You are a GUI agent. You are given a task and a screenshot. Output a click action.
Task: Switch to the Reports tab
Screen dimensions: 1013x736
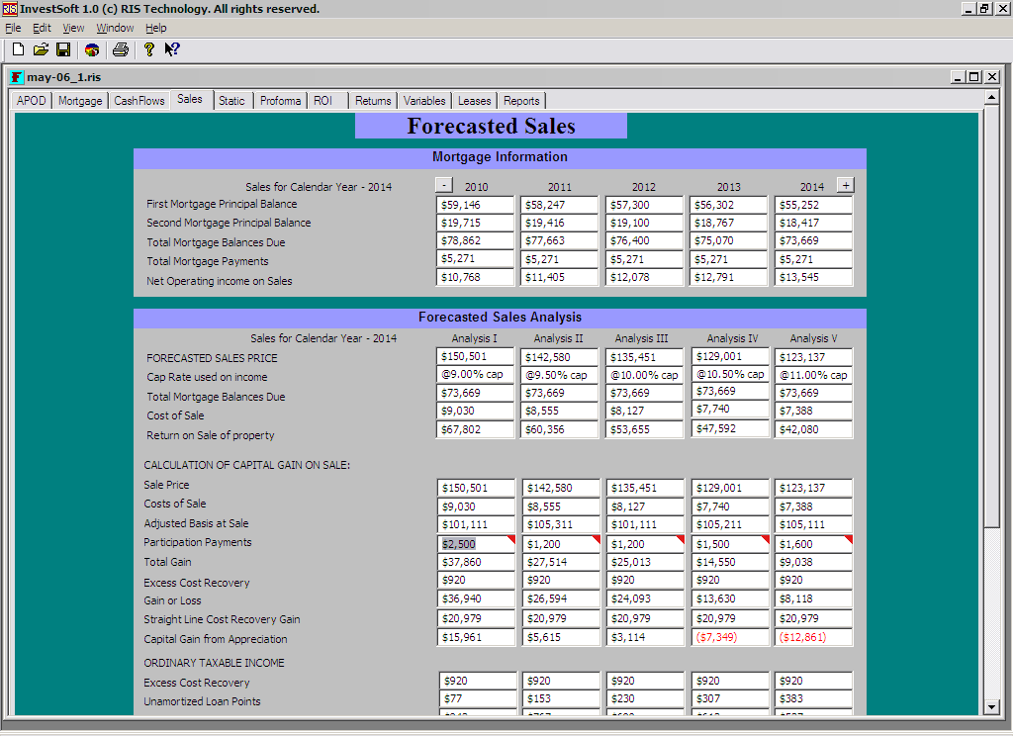click(x=521, y=101)
